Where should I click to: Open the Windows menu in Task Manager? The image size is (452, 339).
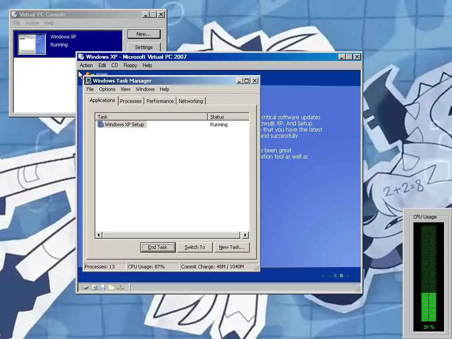click(x=145, y=89)
